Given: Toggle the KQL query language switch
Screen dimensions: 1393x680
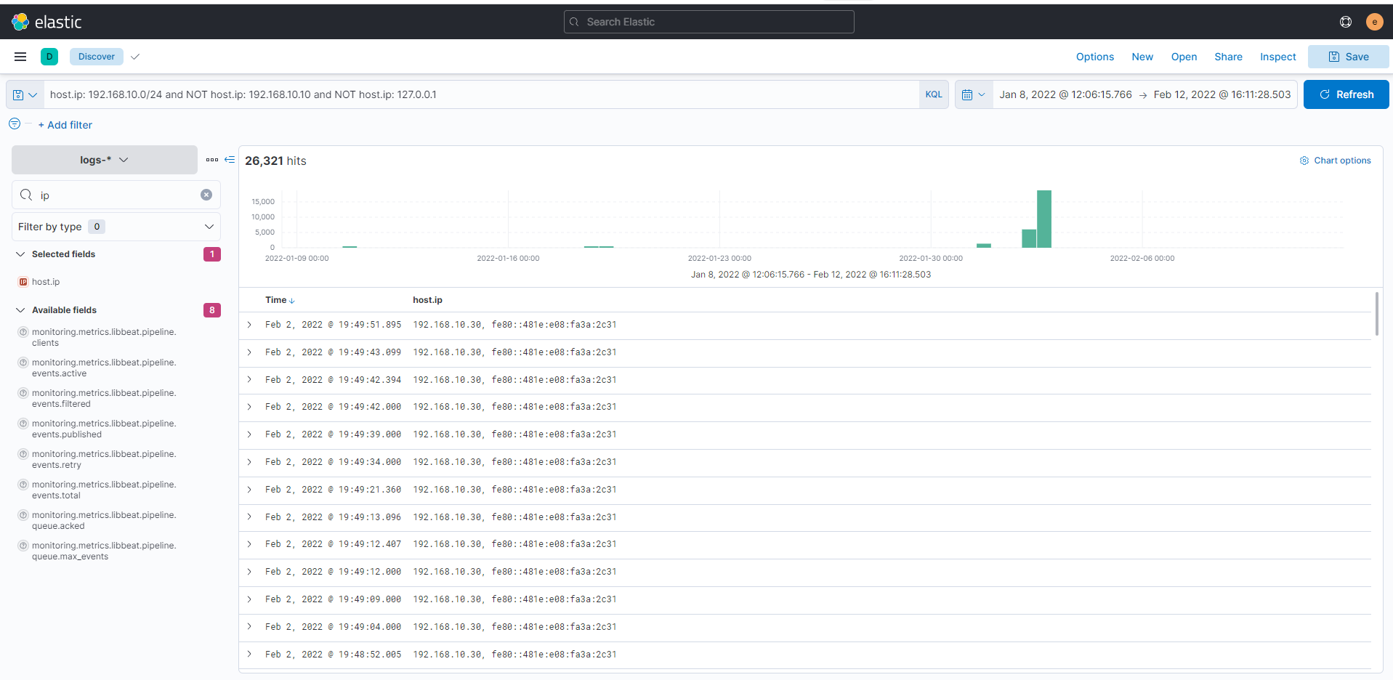Looking at the screenshot, I should (x=933, y=94).
